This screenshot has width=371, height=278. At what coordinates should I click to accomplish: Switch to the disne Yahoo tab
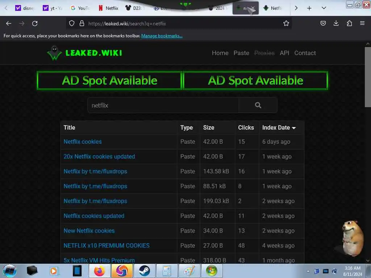coord(24,8)
